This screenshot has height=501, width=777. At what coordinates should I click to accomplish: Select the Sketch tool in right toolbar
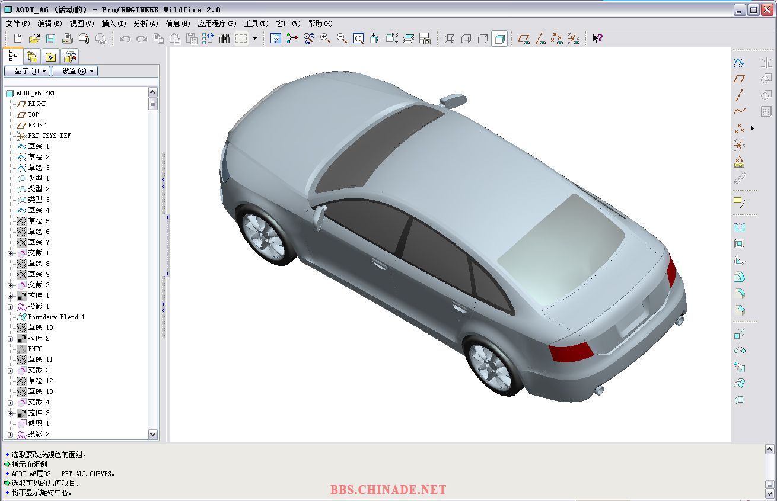coord(739,62)
